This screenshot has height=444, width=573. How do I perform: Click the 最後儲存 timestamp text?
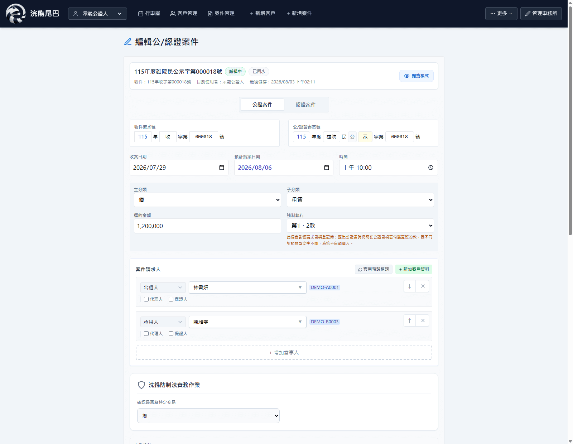[282, 82]
